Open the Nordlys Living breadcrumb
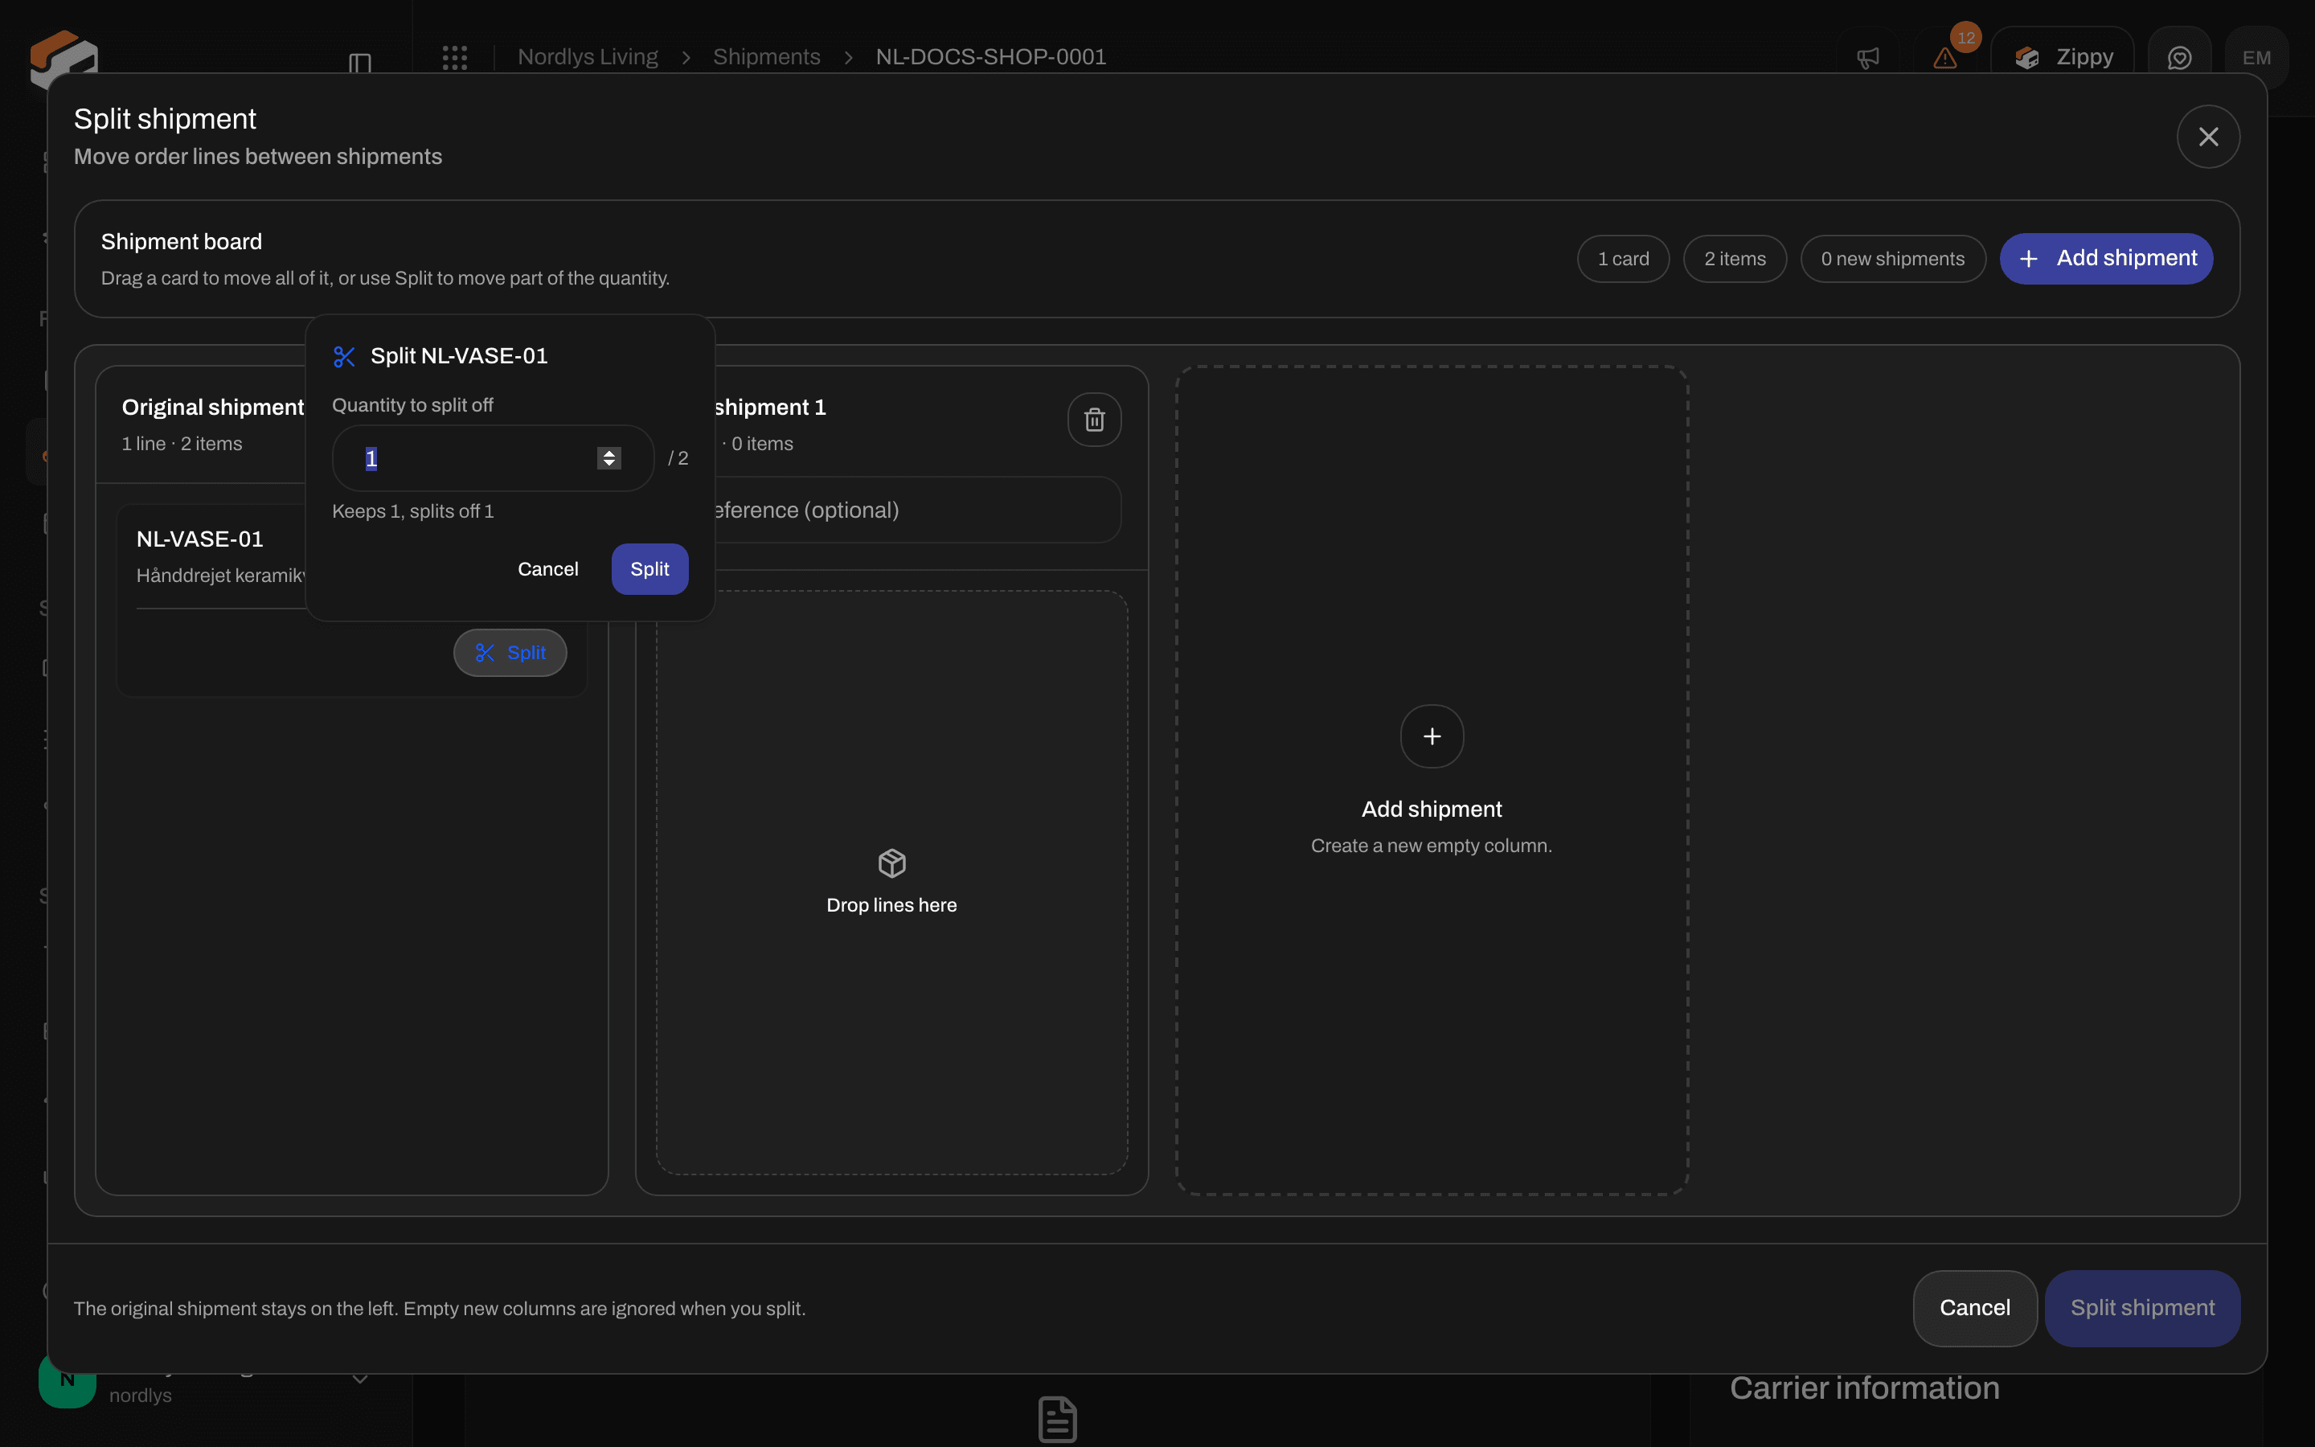This screenshot has height=1447, width=2315. pos(588,57)
